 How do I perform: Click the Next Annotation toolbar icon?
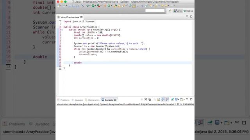click(x=151, y=6)
